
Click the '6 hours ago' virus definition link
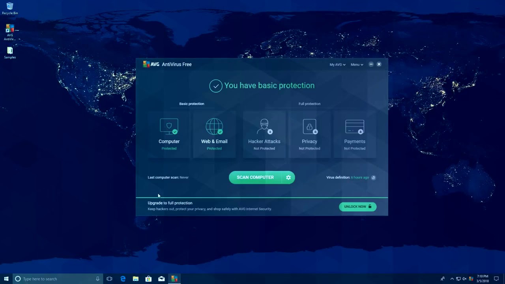click(360, 177)
